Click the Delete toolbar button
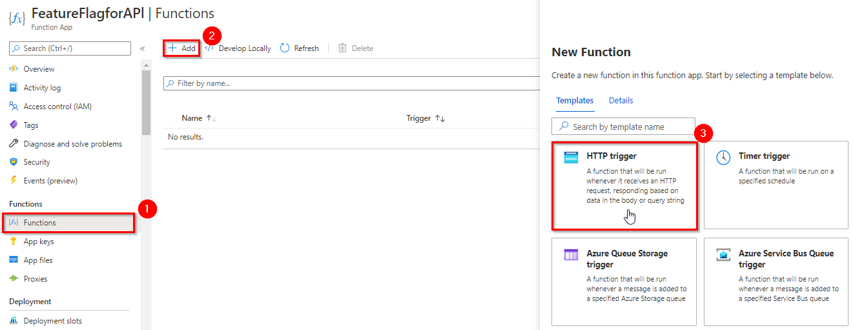 [356, 48]
